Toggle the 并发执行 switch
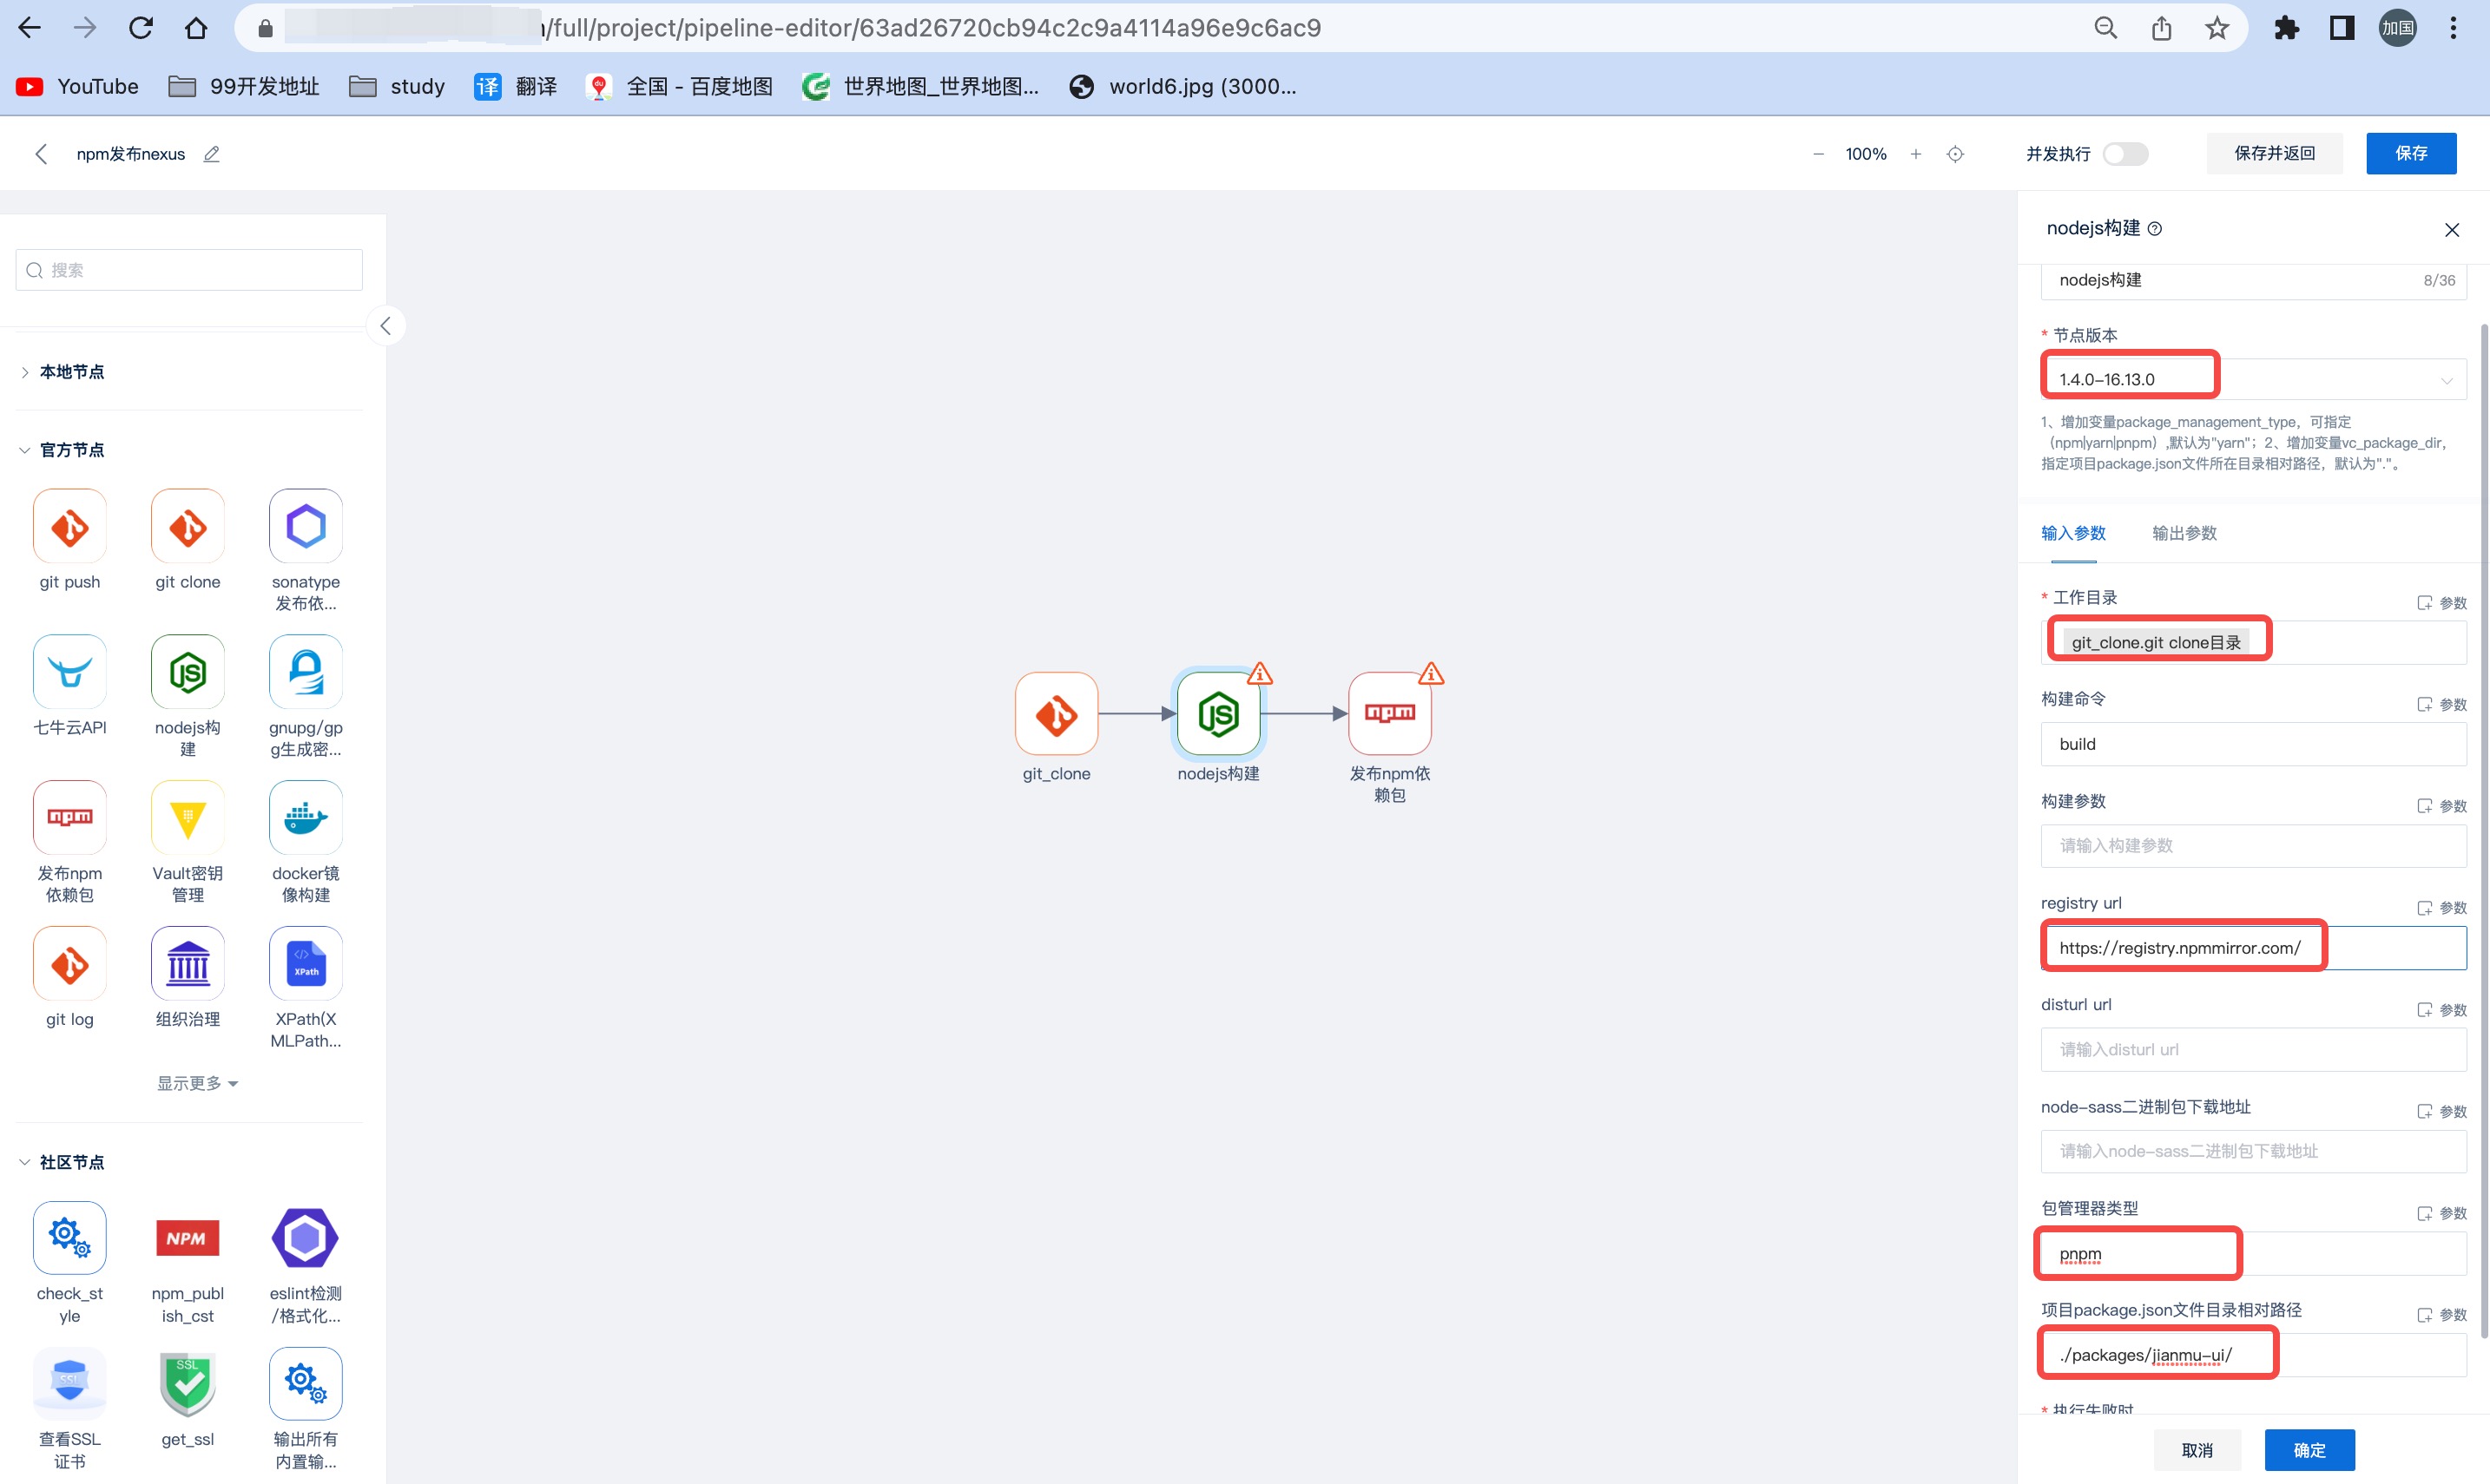This screenshot has width=2490, height=1484. (x=2124, y=154)
